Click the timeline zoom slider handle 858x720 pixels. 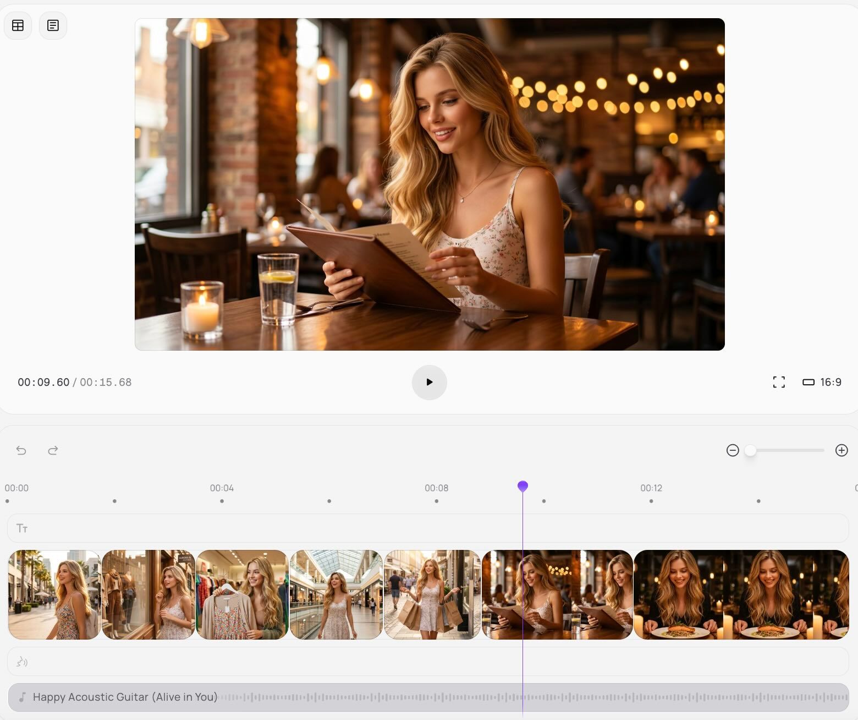point(750,450)
